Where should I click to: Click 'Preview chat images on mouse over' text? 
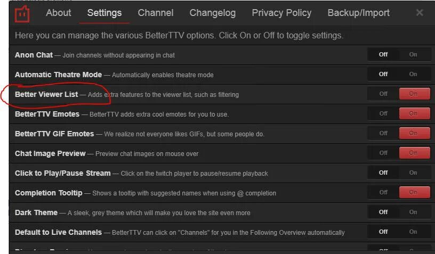(x=147, y=154)
